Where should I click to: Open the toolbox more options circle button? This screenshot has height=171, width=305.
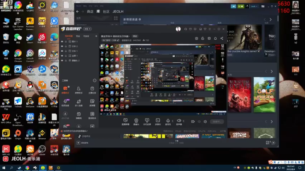tap(95, 81)
